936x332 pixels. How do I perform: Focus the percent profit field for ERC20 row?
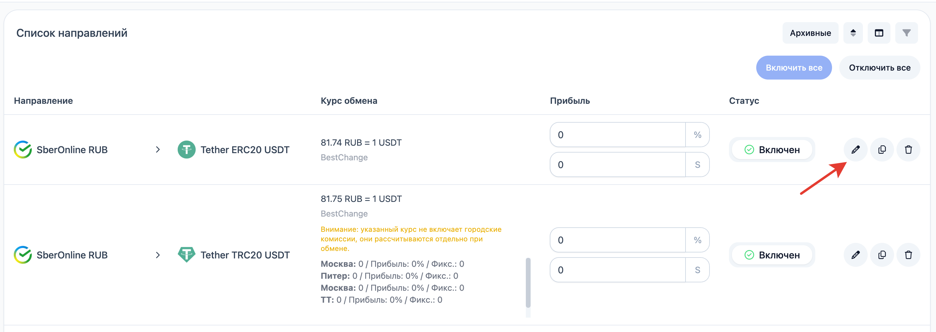click(617, 135)
